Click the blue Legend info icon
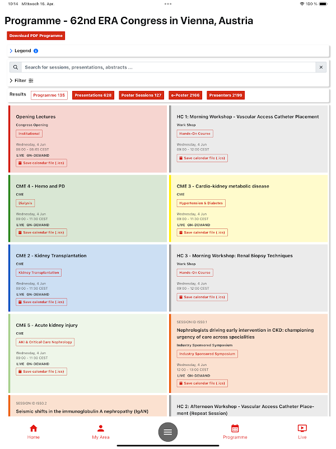Image resolution: width=336 pixels, height=449 pixels. (x=36, y=51)
